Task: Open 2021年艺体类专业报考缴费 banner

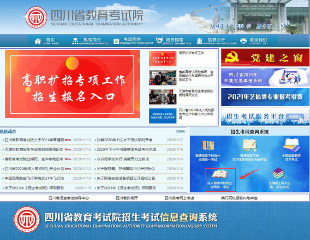Action: 265,97
